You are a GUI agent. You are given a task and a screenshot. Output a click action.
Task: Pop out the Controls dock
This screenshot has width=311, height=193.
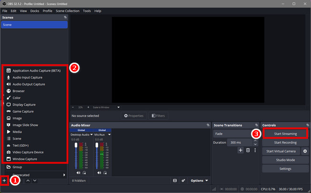pos(308,125)
